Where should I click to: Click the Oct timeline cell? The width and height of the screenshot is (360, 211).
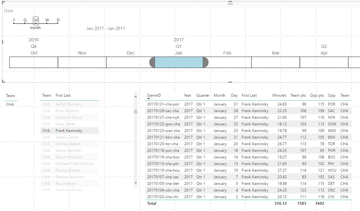click(34, 62)
